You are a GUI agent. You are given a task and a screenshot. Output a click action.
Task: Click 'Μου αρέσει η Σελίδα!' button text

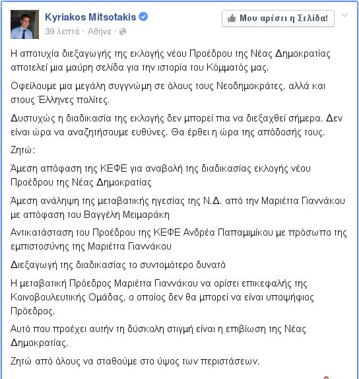pos(284,18)
